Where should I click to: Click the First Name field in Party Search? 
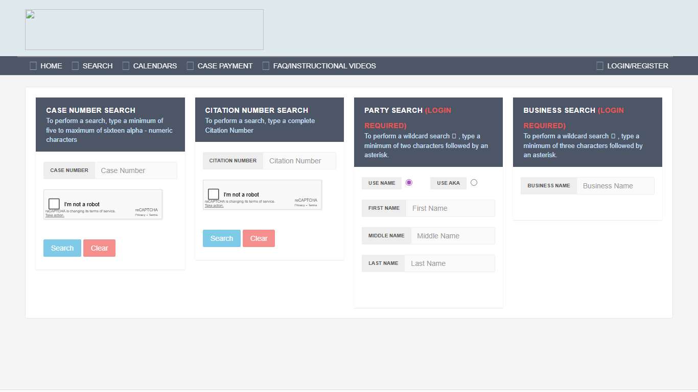[450, 208]
